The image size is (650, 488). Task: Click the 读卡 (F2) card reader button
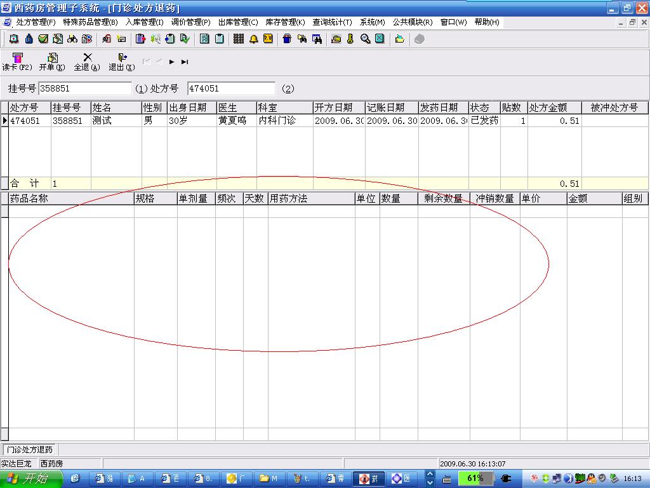pyautogui.click(x=17, y=62)
